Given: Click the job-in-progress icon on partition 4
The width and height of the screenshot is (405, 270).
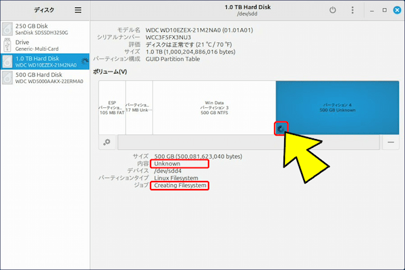Looking at the screenshot, I should click(281, 128).
